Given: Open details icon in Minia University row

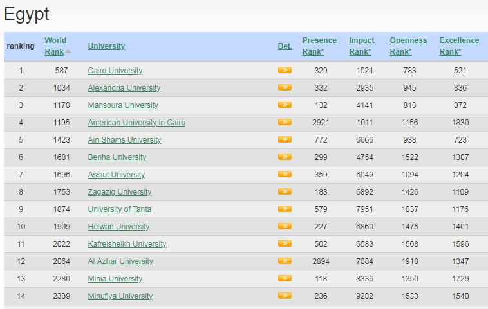Looking at the screenshot, I should (285, 278).
